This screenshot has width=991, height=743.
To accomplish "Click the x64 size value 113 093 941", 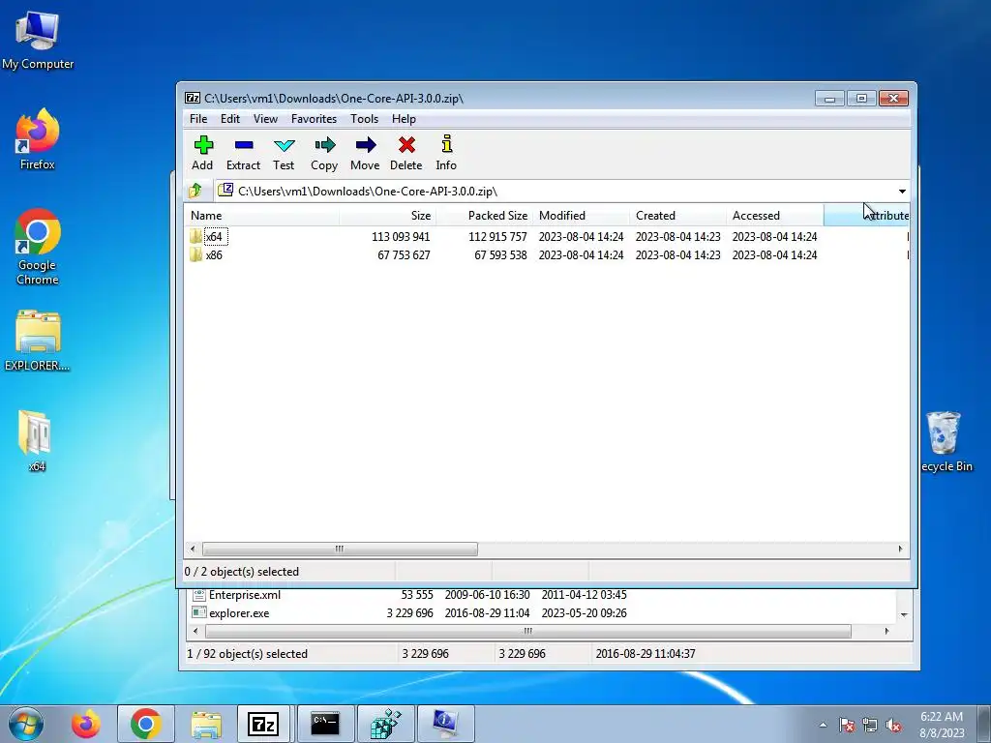I will coord(401,237).
